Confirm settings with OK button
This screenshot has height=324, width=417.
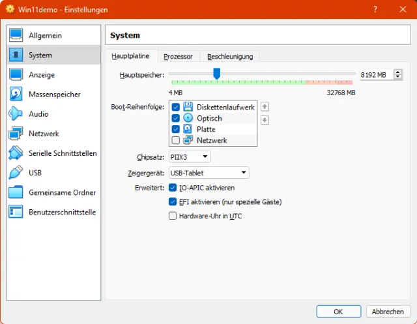338,312
